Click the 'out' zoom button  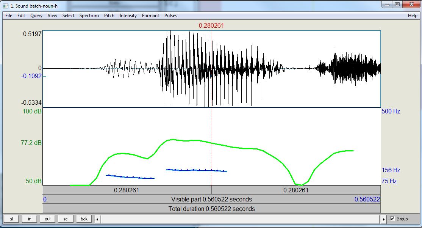(x=48, y=219)
